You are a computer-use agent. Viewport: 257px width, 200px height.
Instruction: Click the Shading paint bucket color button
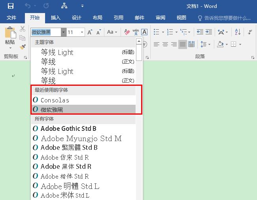click(220, 44)
